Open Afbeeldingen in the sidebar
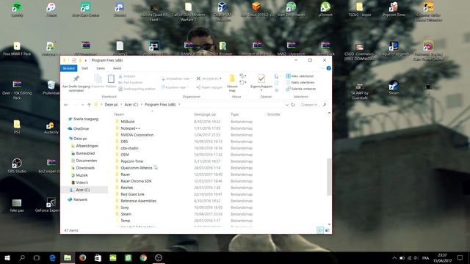This screenshot has height=264, width=470. coord(84,146)
